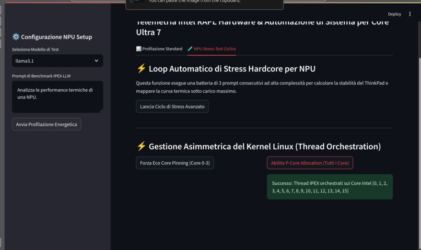
Task: Select NPU Stress-Test Ciclico tab
Action: [212, 49]
